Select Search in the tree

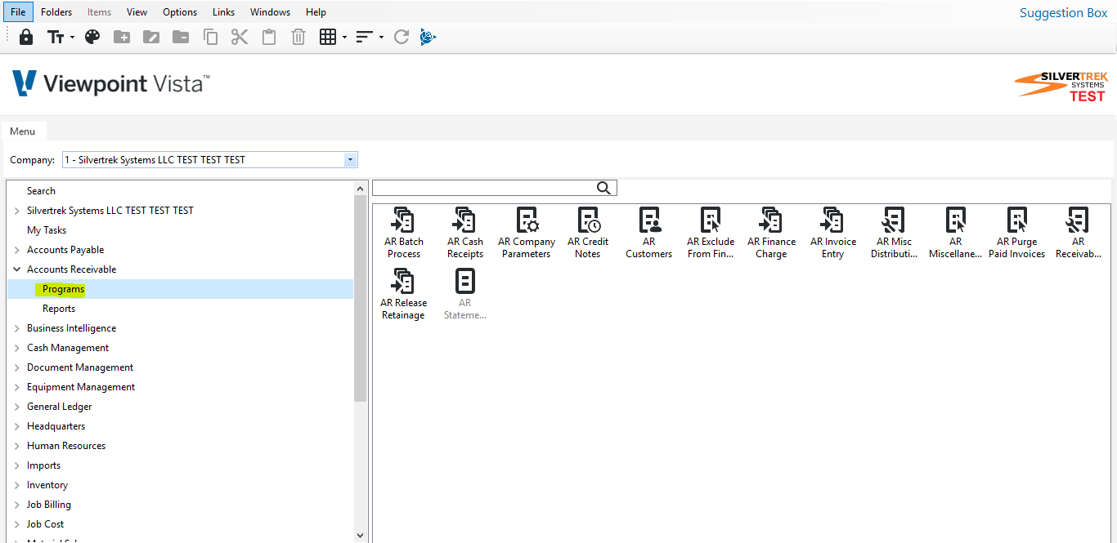point(41,191)
